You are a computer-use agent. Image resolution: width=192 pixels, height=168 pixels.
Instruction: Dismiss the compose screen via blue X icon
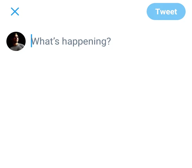[15, 12]
